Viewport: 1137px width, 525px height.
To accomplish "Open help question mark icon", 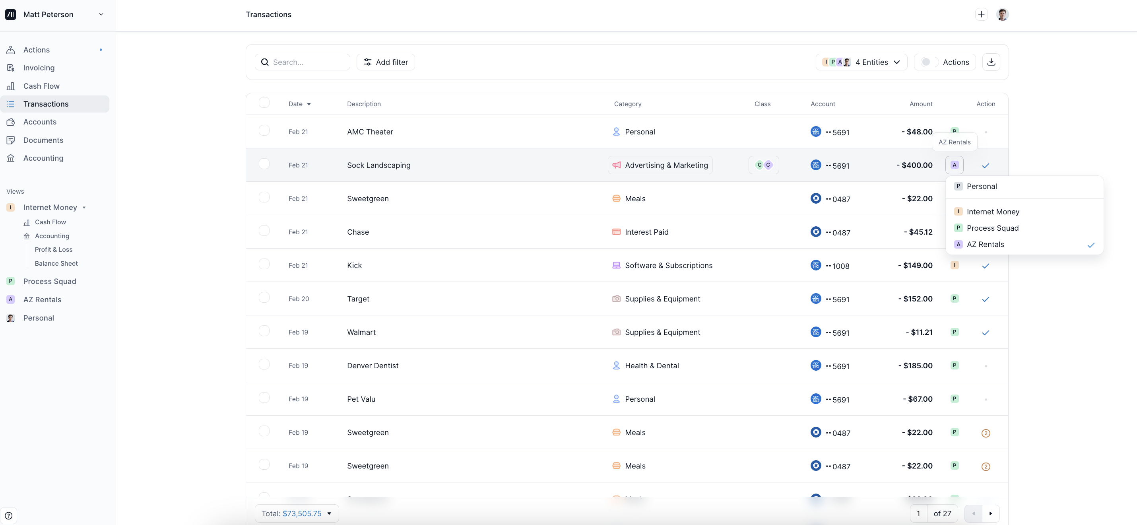I will tap(8, 515).
